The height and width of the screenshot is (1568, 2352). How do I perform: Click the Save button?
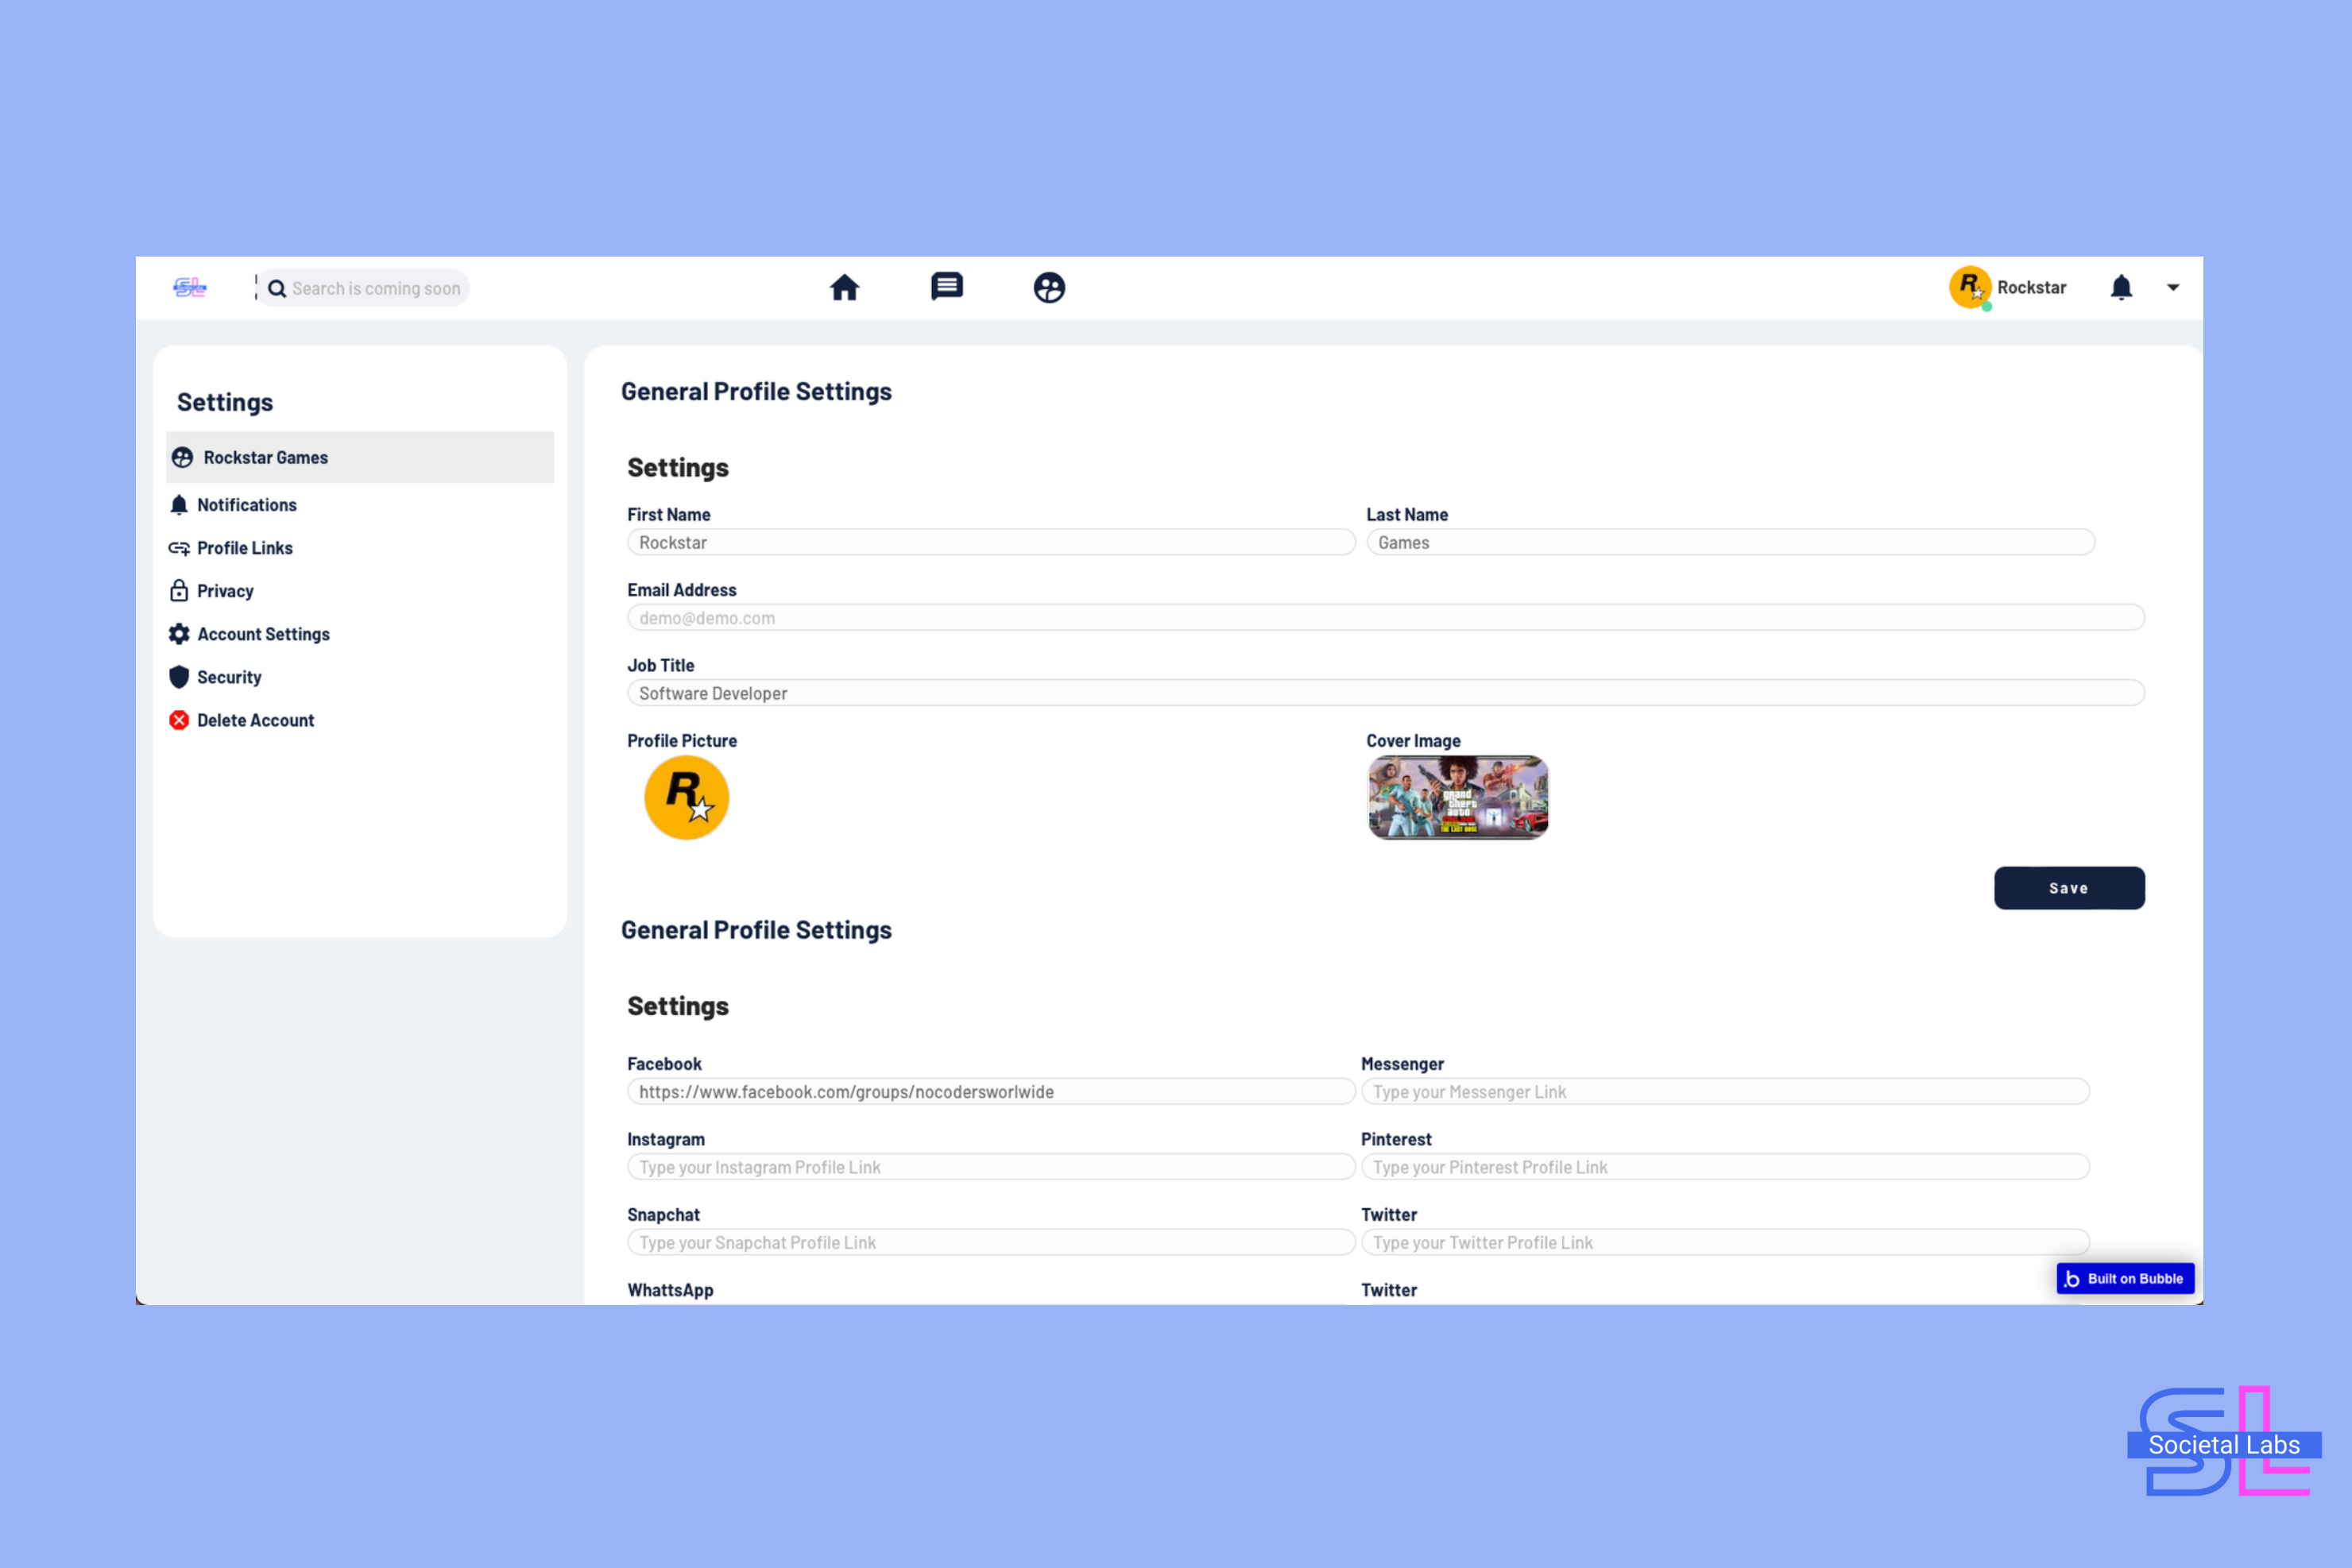pyautogui.click(x=2069, y=888)
